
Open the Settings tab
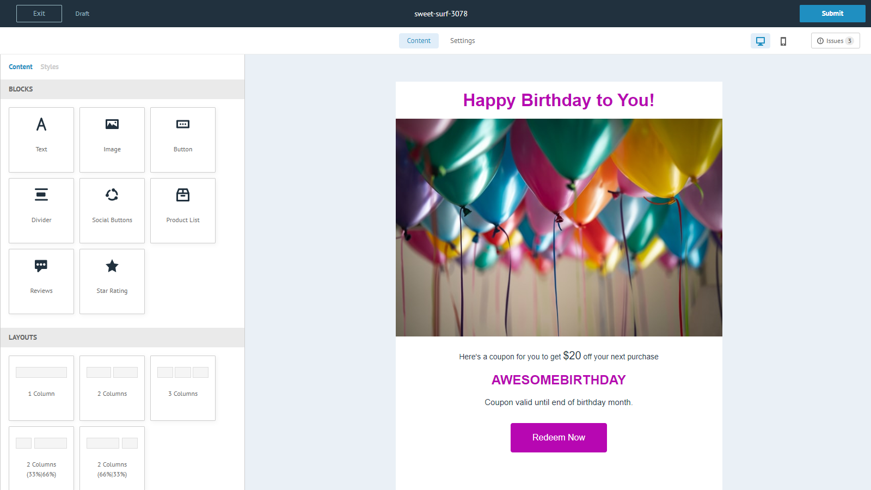click(462, 41)
